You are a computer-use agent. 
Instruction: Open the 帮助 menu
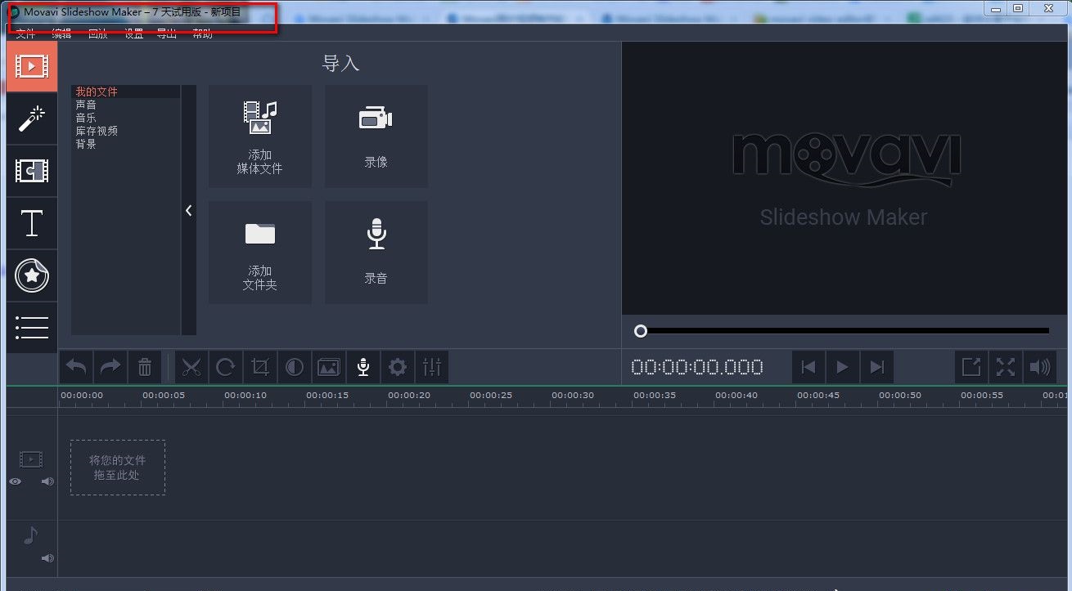[x=202, y=34]
